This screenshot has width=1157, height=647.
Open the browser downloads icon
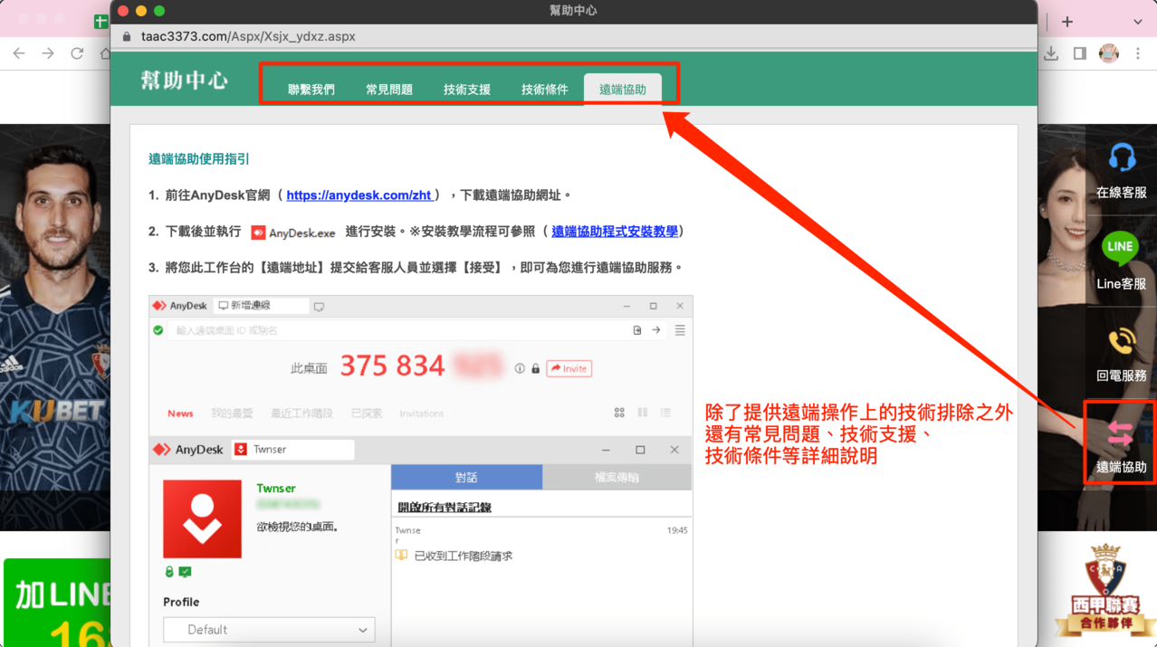coord(1051,54)
